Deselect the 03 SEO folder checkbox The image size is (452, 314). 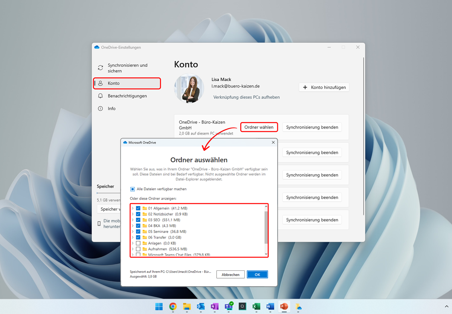tap(138, 220)
